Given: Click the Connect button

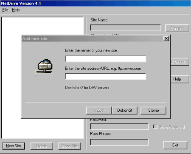Looking at the screenshot, I should click(177, 28).
